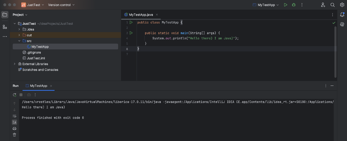Close the MyTestApp.java editor tab

157,15
